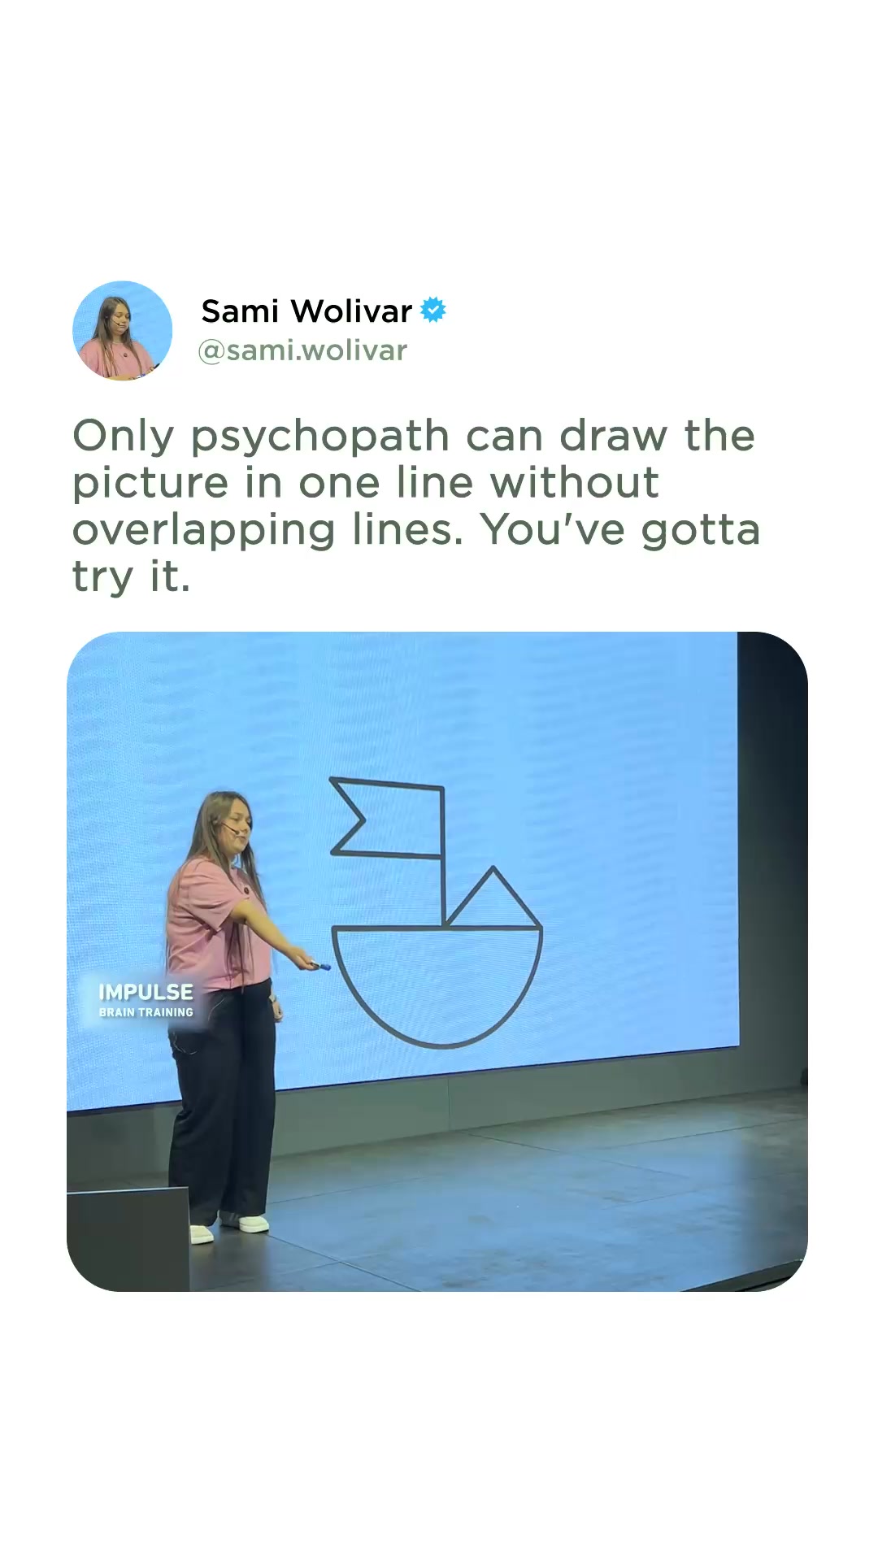This screenshot has width=878, height=1561.
Task: Open Sami Wolivar's round profile avatar
Action: click(123, 330)
